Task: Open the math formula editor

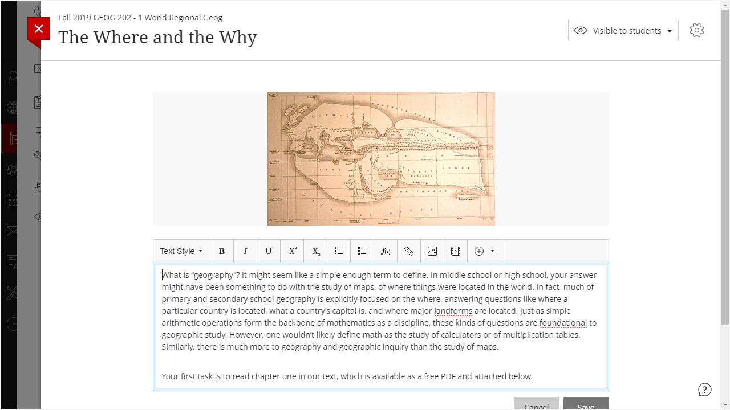Action: click(x=386, y=251)
